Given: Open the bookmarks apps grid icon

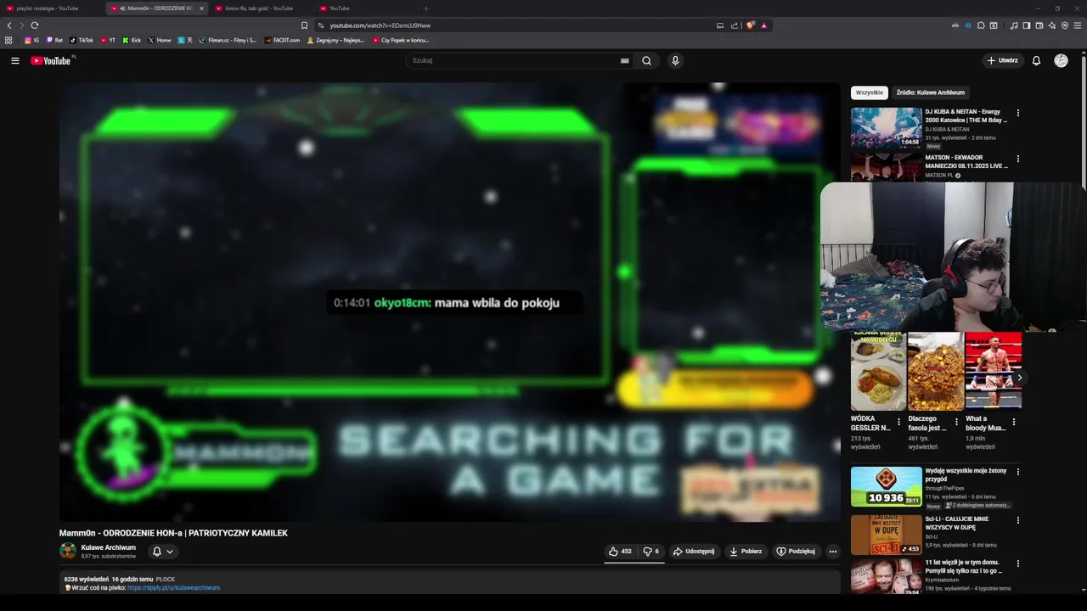Looking at the screenshot, I should (8, 40).
